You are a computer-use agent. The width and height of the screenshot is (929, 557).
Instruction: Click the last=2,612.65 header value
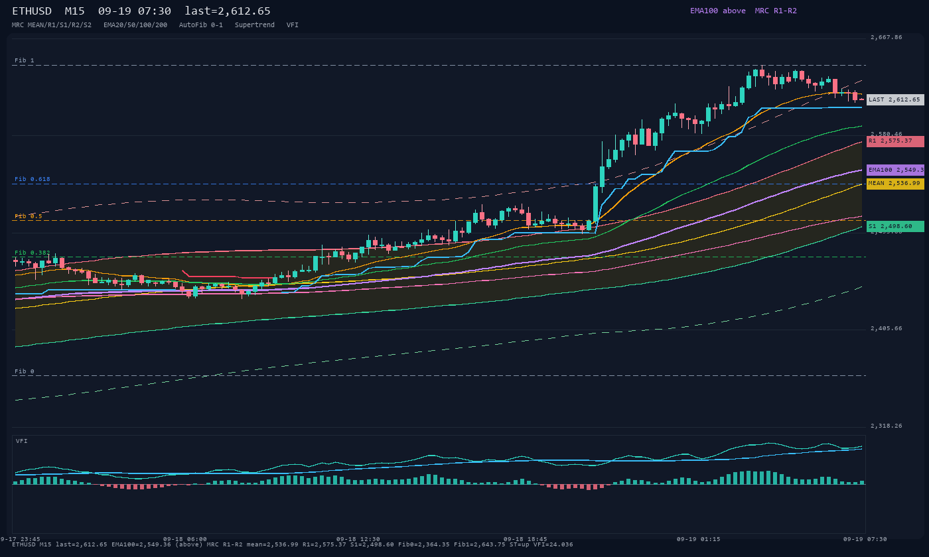click(x=228, y=11)
